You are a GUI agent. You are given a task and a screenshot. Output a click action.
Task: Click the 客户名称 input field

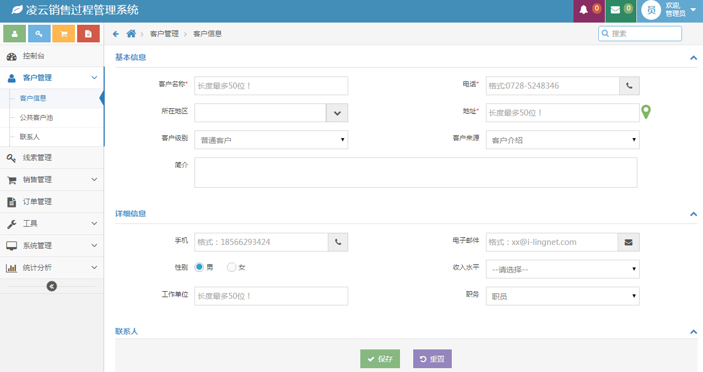[x=271, y=86]
